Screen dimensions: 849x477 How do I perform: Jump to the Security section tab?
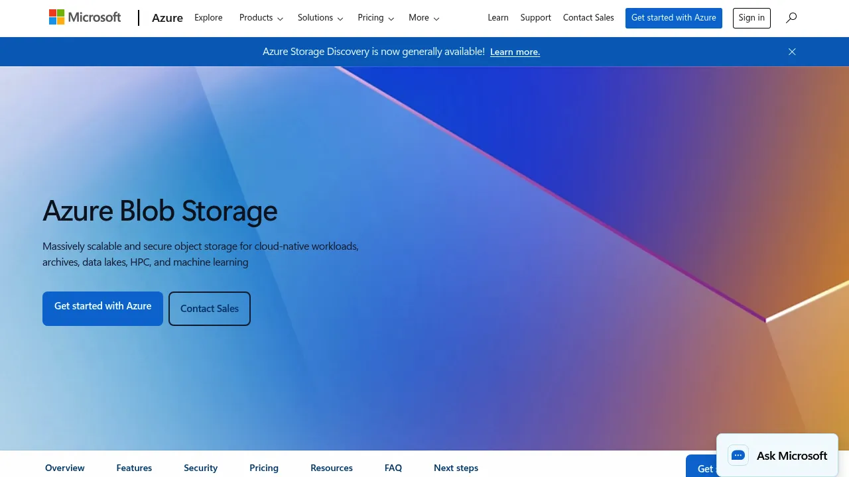point(201,468)
